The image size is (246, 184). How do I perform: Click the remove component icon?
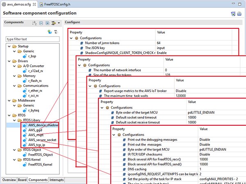[x=56, y=31]
